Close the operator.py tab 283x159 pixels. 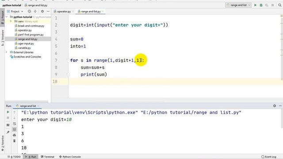(x=73, y=11)
